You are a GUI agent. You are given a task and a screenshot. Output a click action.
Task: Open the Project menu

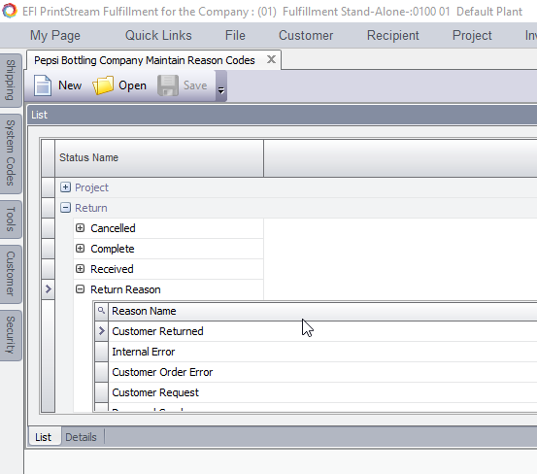click(472, 35)
